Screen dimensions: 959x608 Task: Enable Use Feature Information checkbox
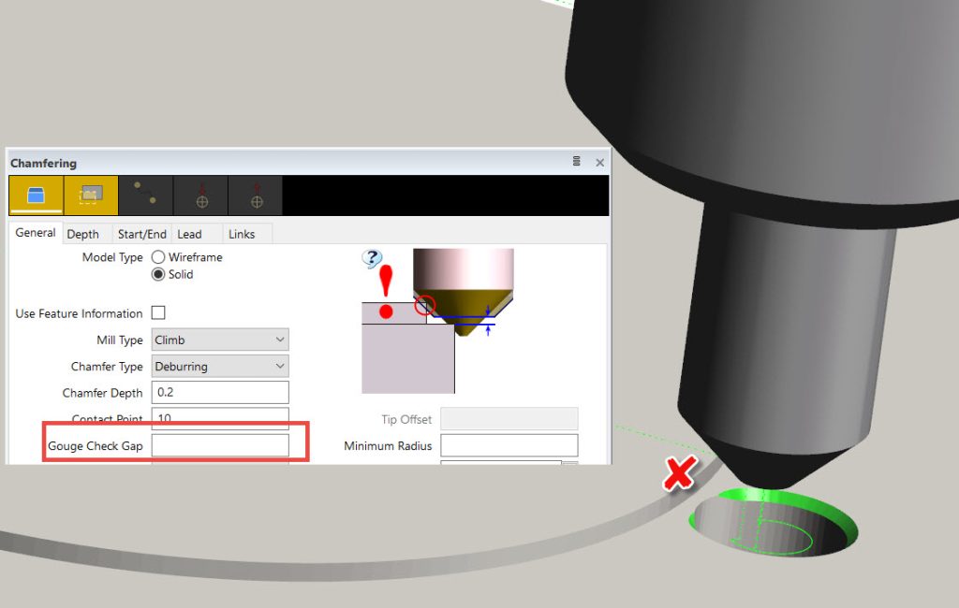pos(158,313)
